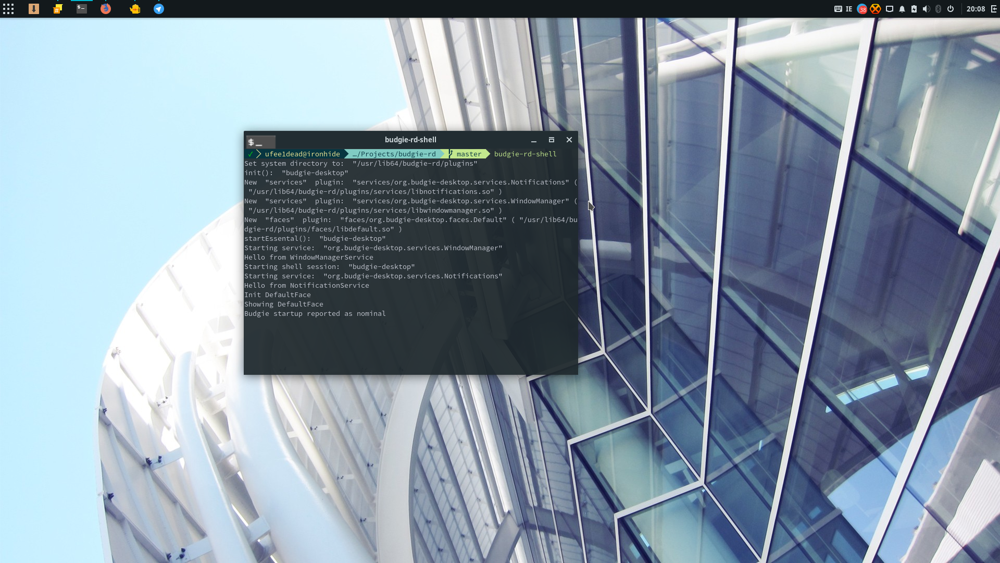The height and width of the screenshot is (563, 1000).
Task: Click the 'Budgie startup reported as nominal' line
Action: [315, 313]
